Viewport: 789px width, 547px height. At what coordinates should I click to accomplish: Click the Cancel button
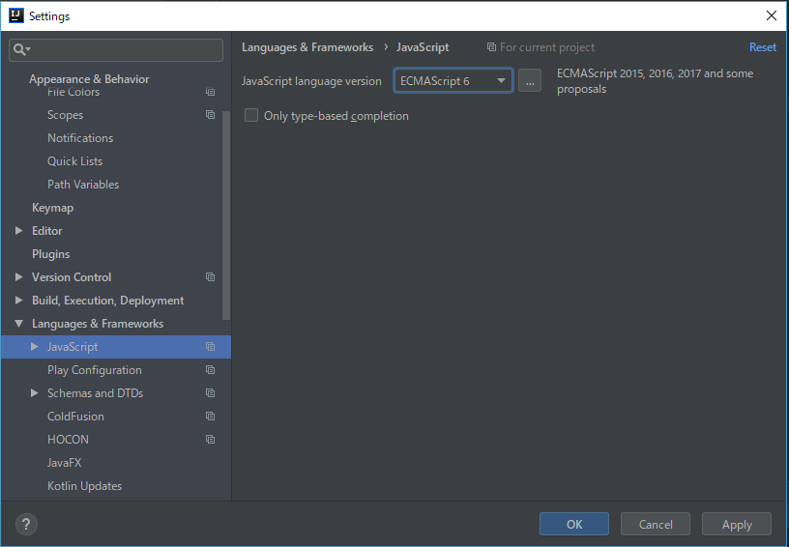tap(656, 525)
